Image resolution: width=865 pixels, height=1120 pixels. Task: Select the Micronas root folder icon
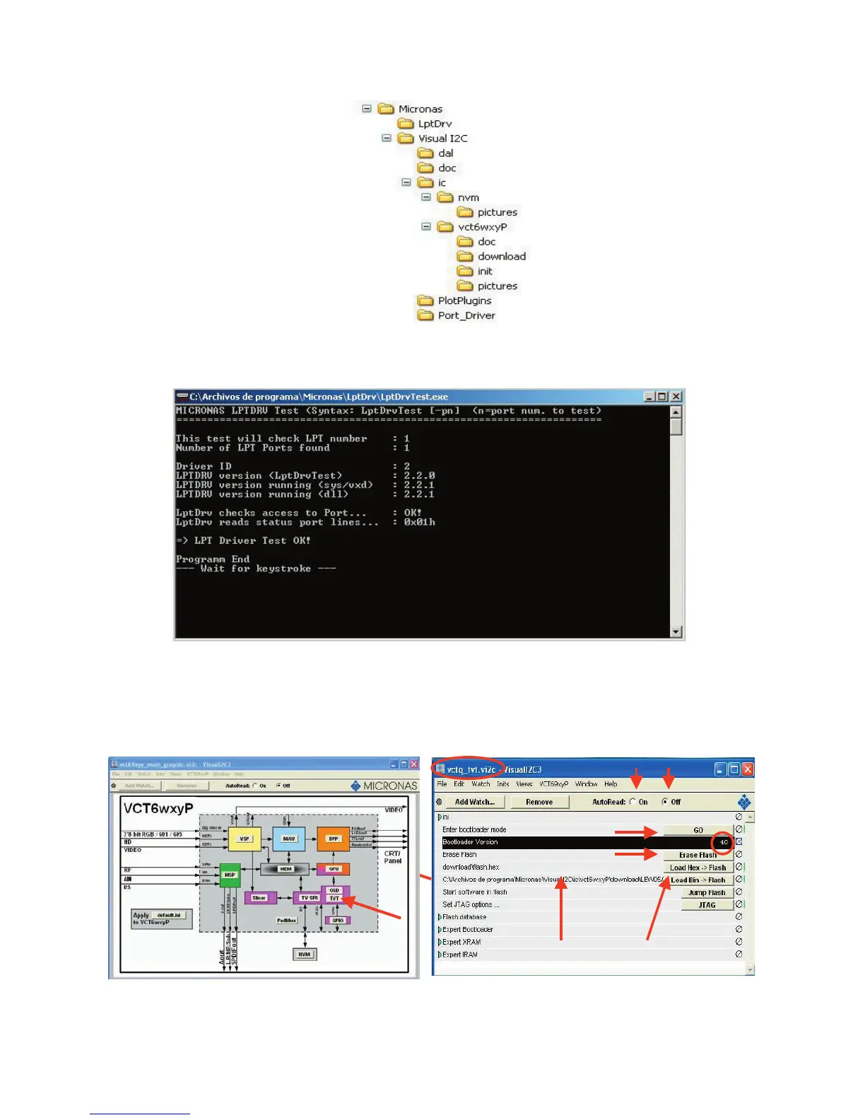point(385,109)
